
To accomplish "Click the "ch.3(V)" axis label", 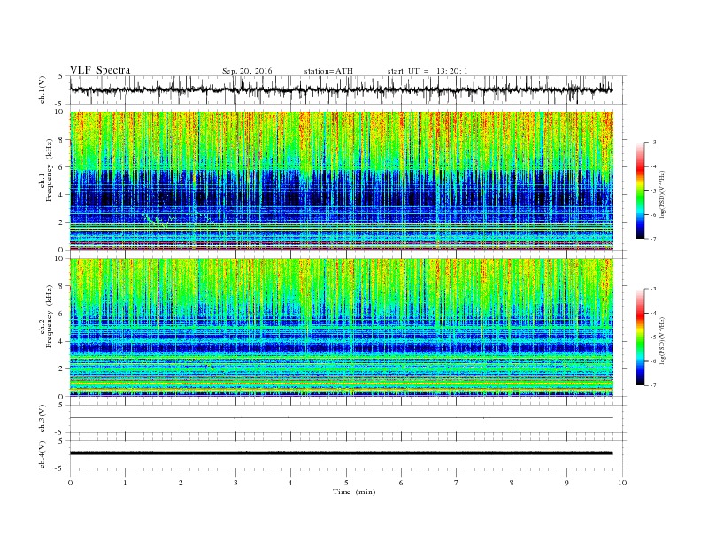I will 42,419.
